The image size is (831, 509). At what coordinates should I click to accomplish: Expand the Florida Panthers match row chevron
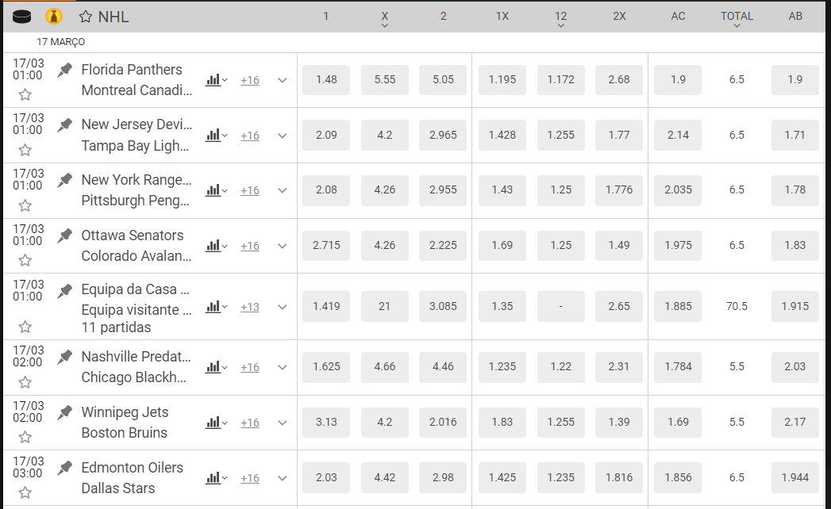pyautogui.click(x=282, y=80)
